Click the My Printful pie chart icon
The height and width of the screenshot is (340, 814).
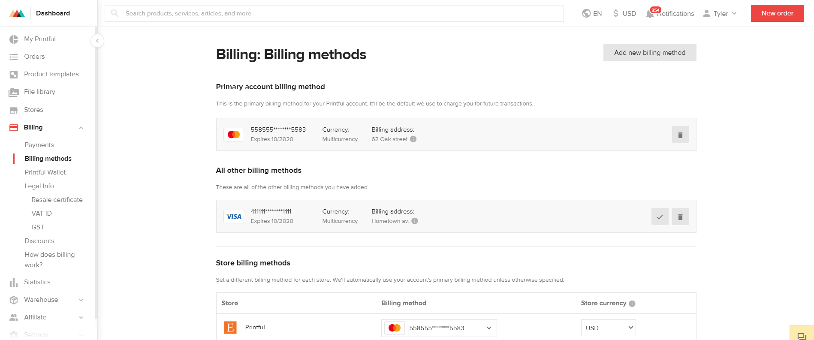point(14,39)
